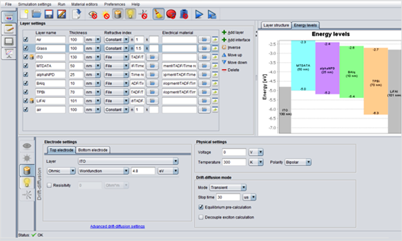Open the Air row Constant refractive index dropdown
402x241 pixels.
(116, 39)
